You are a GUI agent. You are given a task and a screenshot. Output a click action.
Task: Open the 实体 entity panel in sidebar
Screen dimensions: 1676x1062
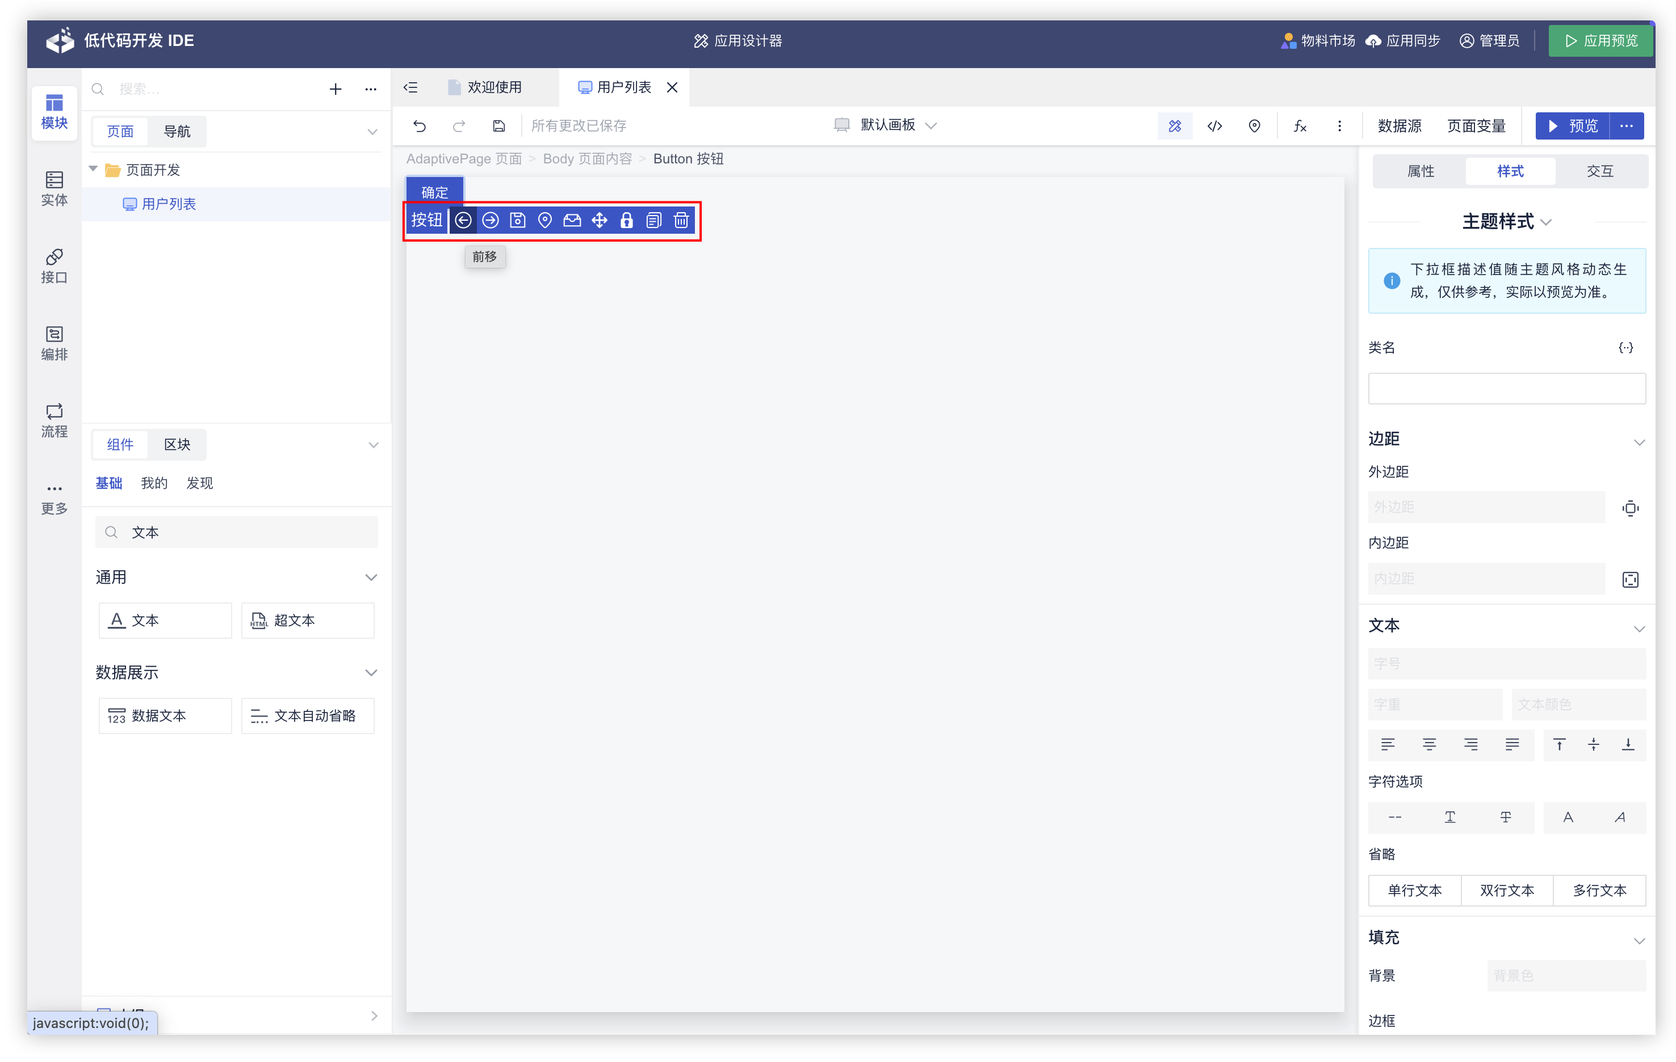point(55,188)
